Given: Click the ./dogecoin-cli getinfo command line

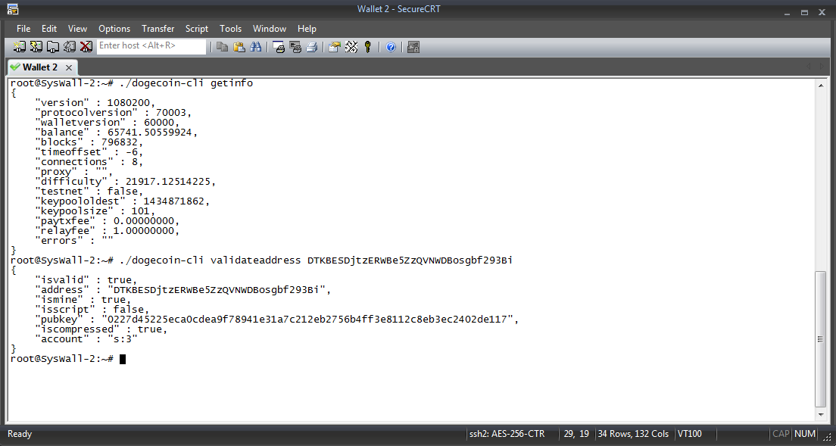Looking at the screenshot, I should pyautogui.click(x=132, y=83).
